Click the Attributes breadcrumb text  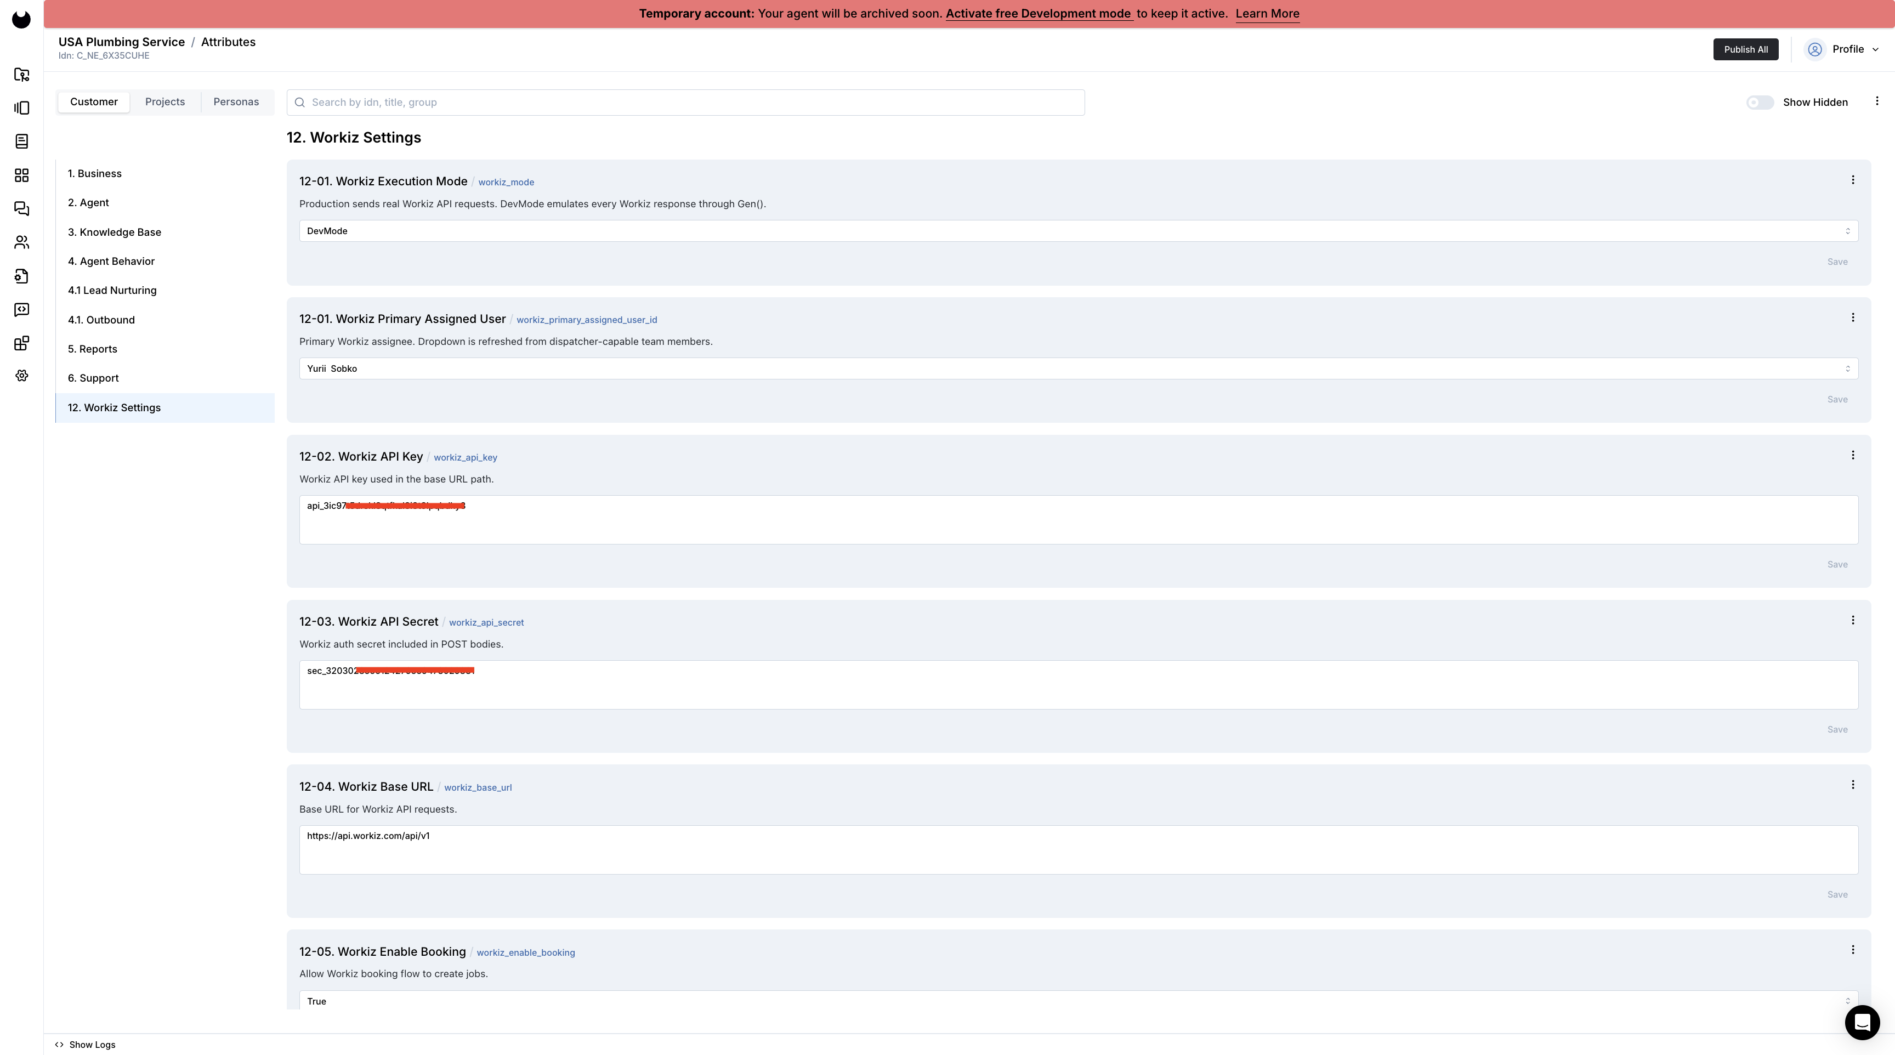pos(228,42)
